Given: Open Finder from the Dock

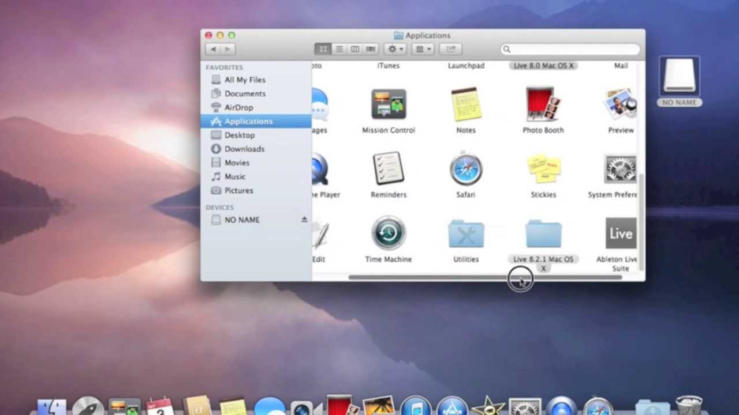Looking at the screenshot, I should 51,406.
